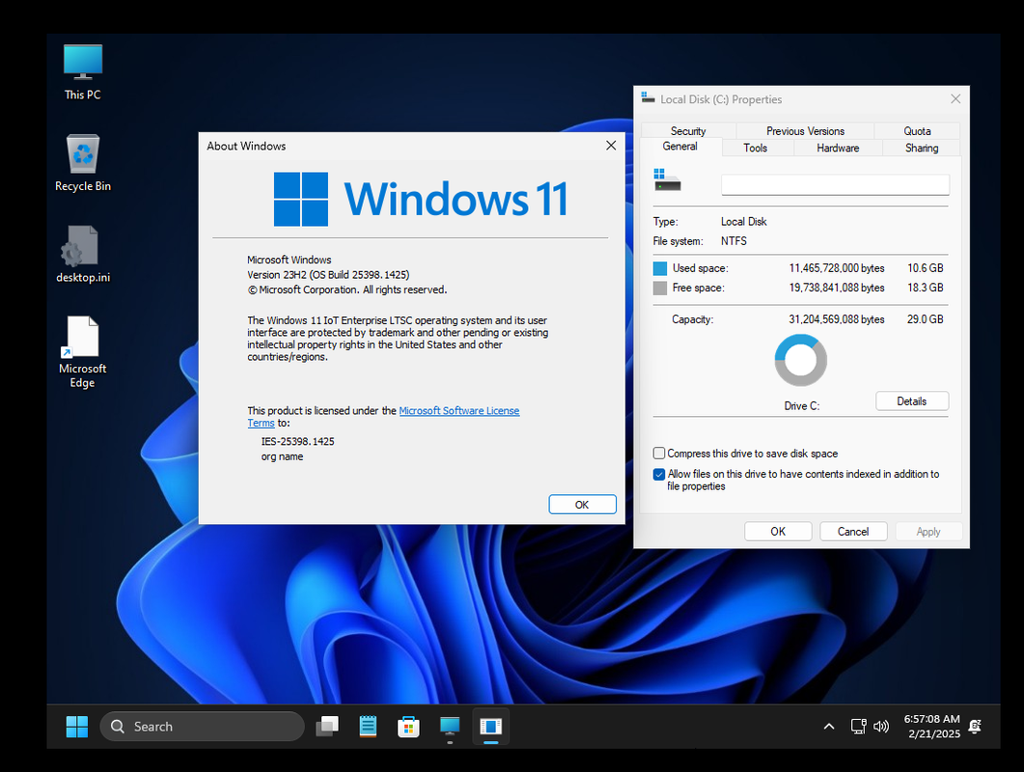
Task: Switch to the Quota tab
Action: [917, 130]
